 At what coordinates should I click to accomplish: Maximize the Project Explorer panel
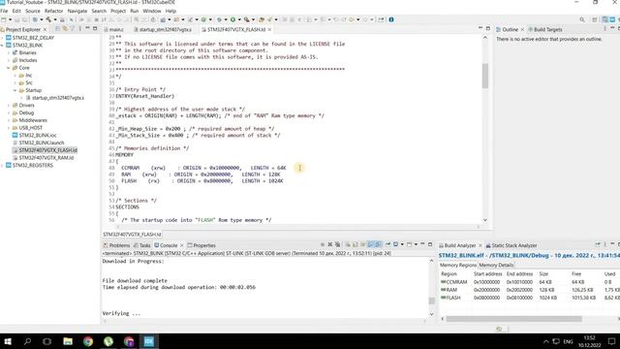(x=95, y=28)
